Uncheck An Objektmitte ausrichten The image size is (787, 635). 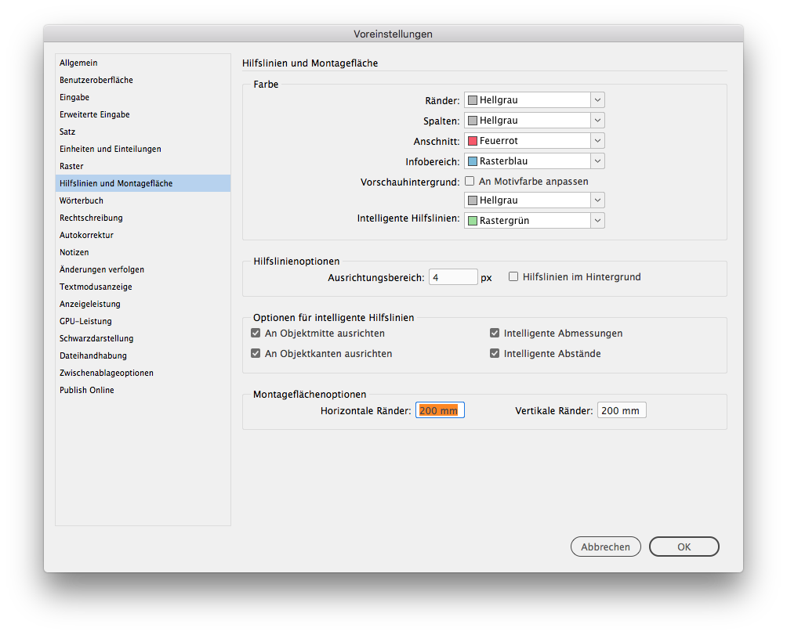[256, 333]
